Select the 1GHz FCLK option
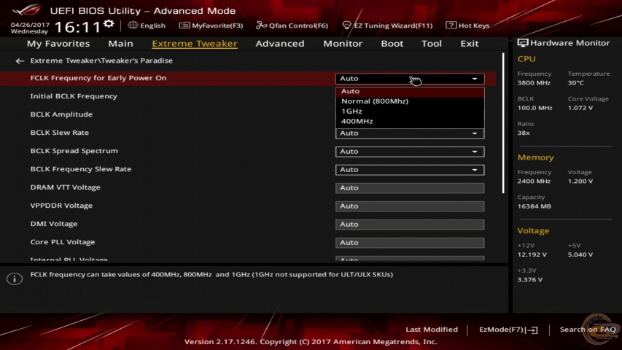The width and height of the screenshot is (622, 350). [410, 111]
